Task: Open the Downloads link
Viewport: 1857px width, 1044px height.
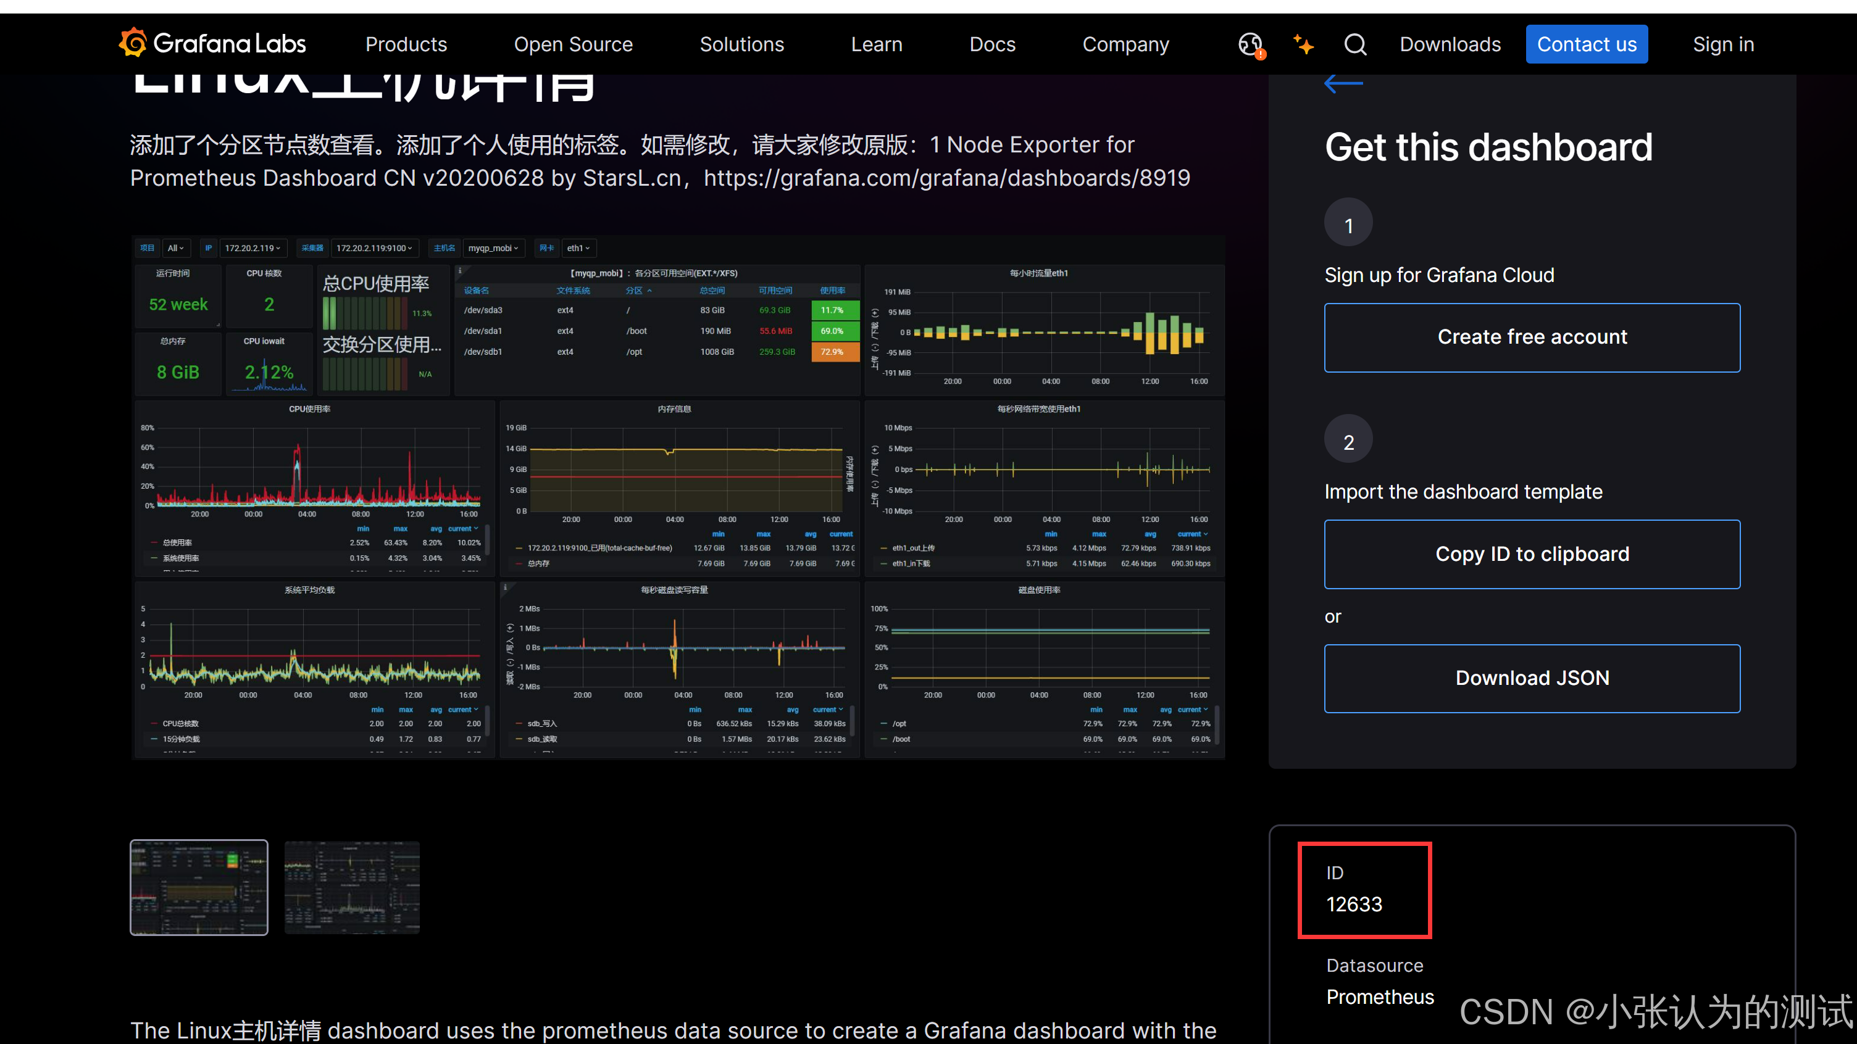Action: point(1450,44)
